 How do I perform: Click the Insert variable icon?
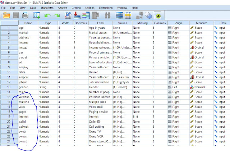click(128, 15)
